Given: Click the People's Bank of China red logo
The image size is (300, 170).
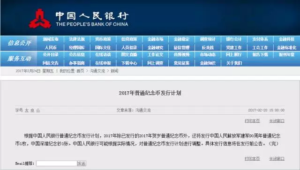Looking at the screenshot, I should [x=40, y=19].
